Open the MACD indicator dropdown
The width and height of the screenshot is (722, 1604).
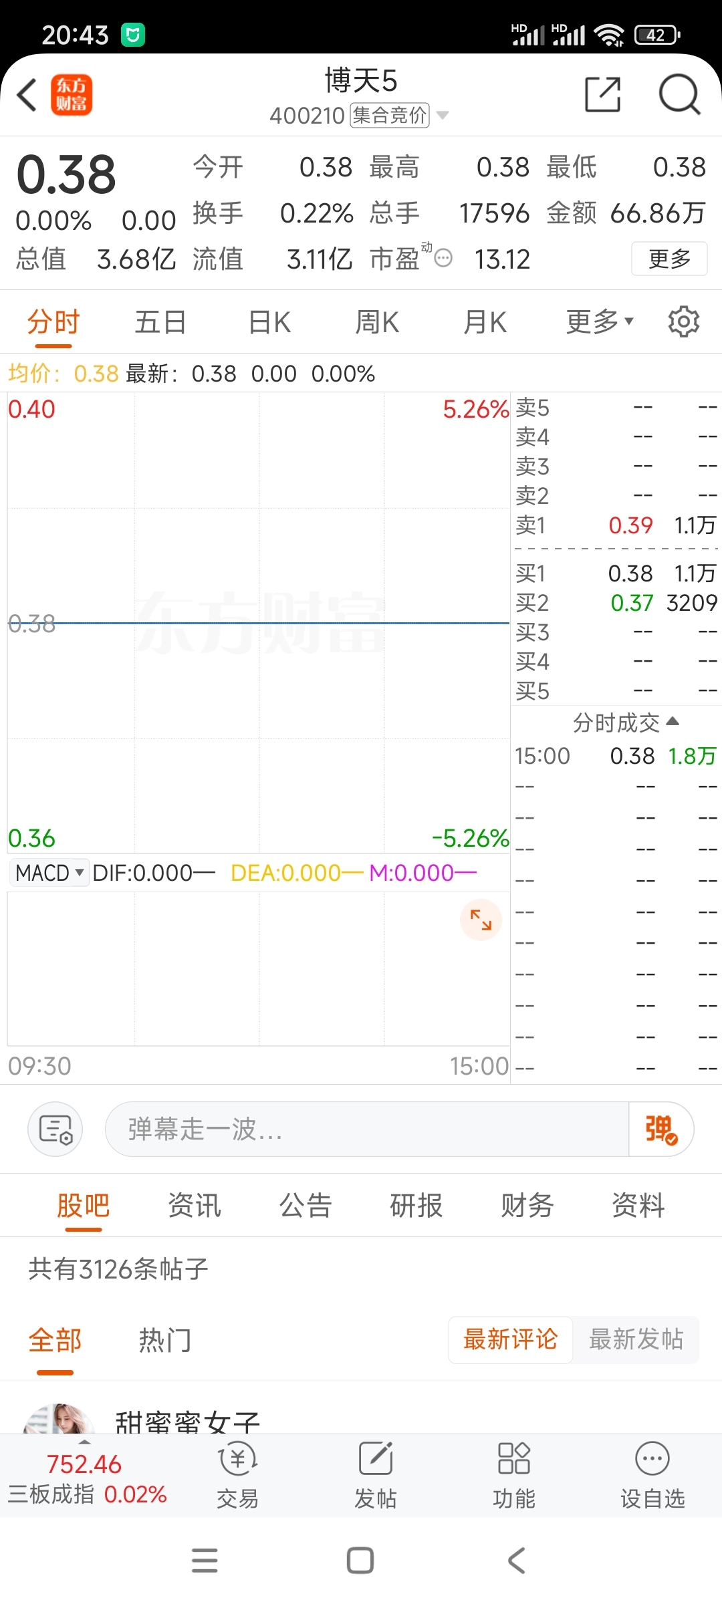[49, 873]
